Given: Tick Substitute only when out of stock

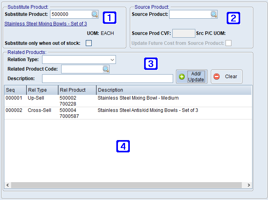Looking at the screenshot, I should 89,43.
